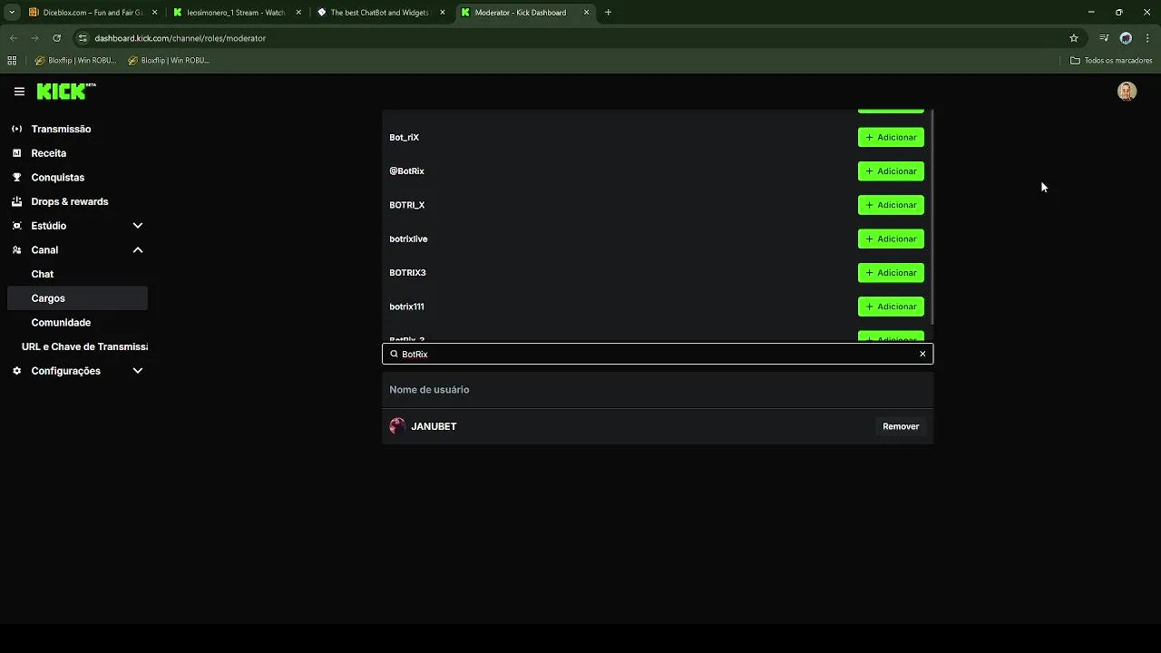Viewport: 1161px width, 653px height.
Task: Add BOTRI_X as moderator
Action: [891, 205]
